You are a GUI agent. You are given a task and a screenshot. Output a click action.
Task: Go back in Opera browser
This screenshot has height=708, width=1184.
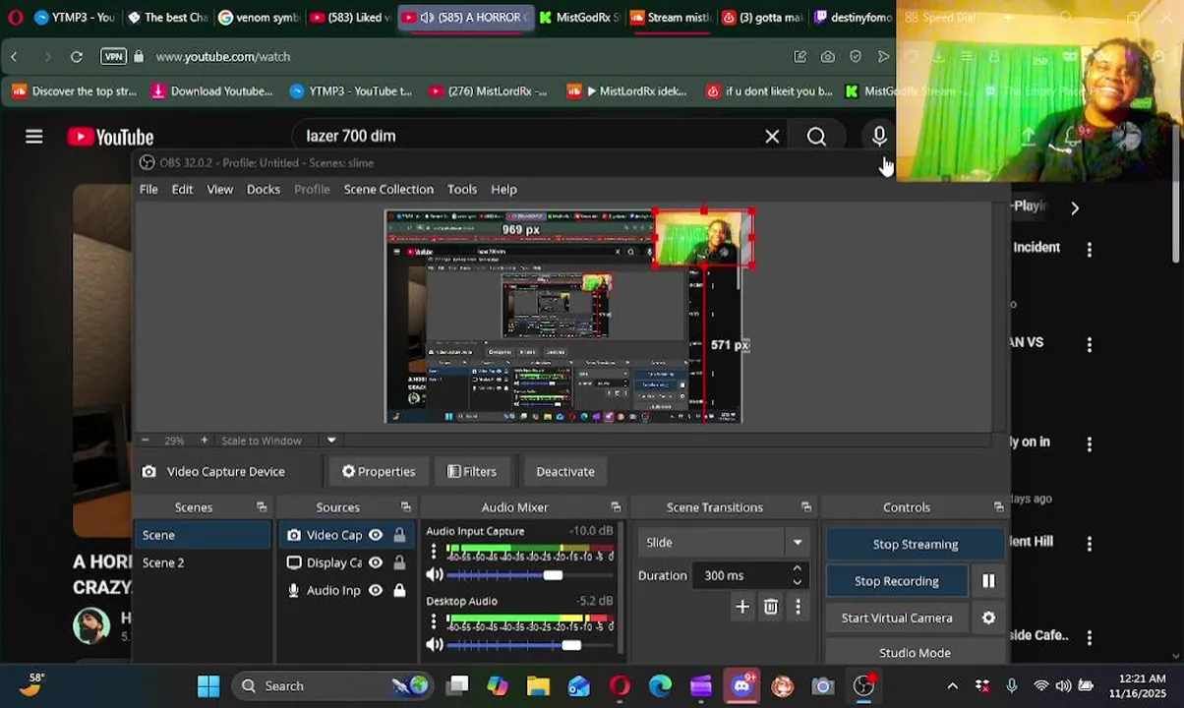14,57
